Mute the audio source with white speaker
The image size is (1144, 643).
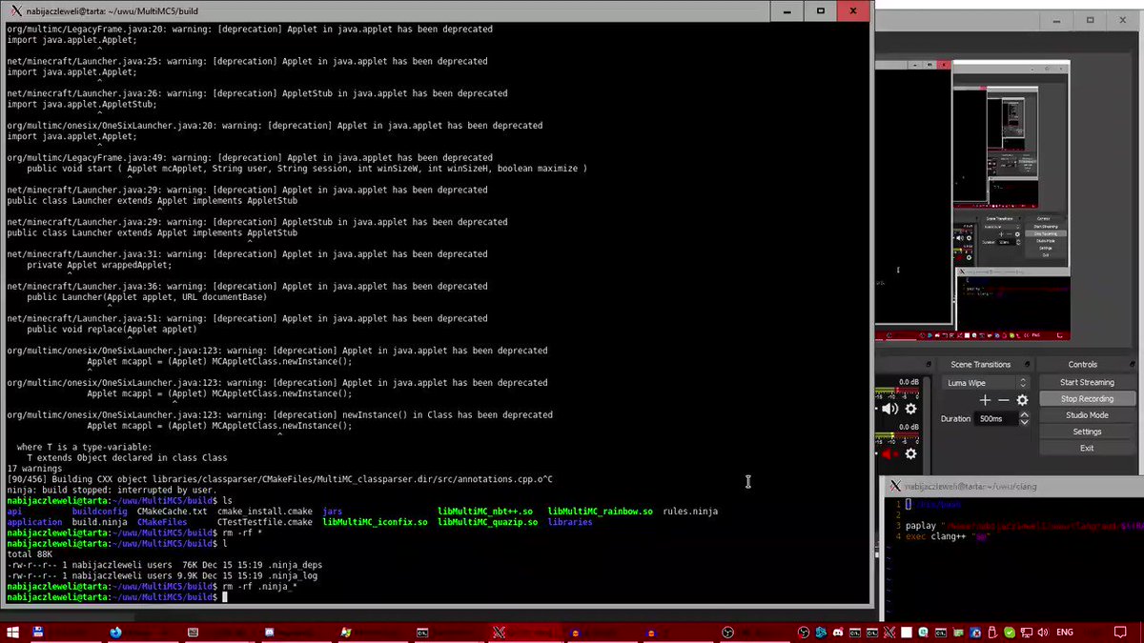[889, 409]
